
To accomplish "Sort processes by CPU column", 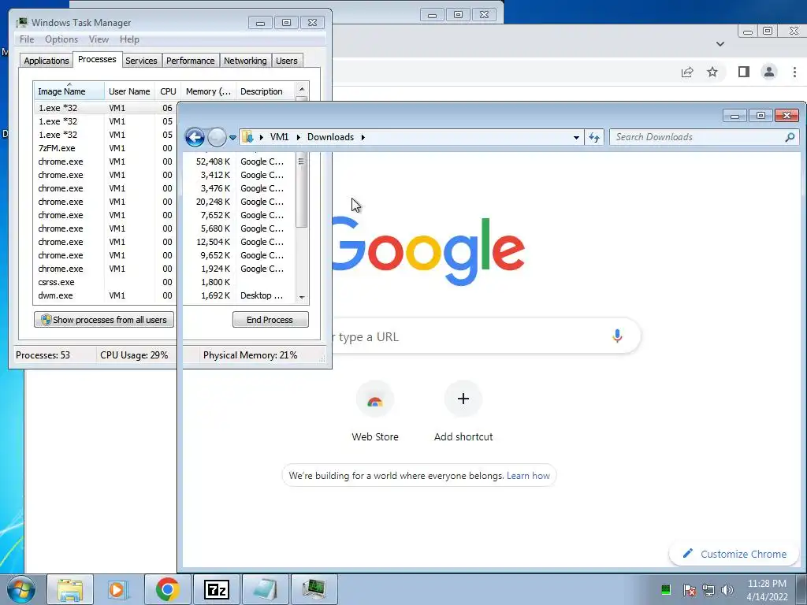I will (168, 91).
